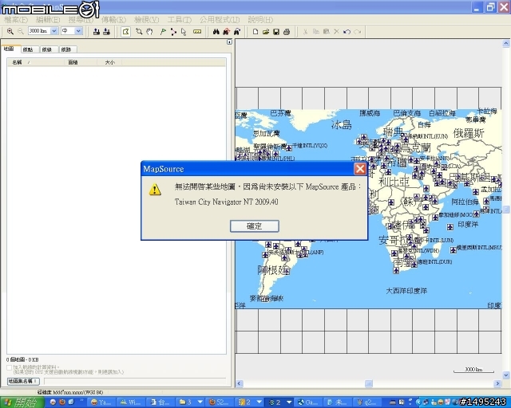Click the save floppy disk icon
The image size is (511, 408).
coord(276,32)
